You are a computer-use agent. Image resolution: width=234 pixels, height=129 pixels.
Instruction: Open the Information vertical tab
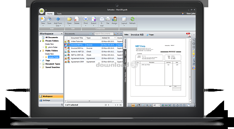tap(125, 44)
